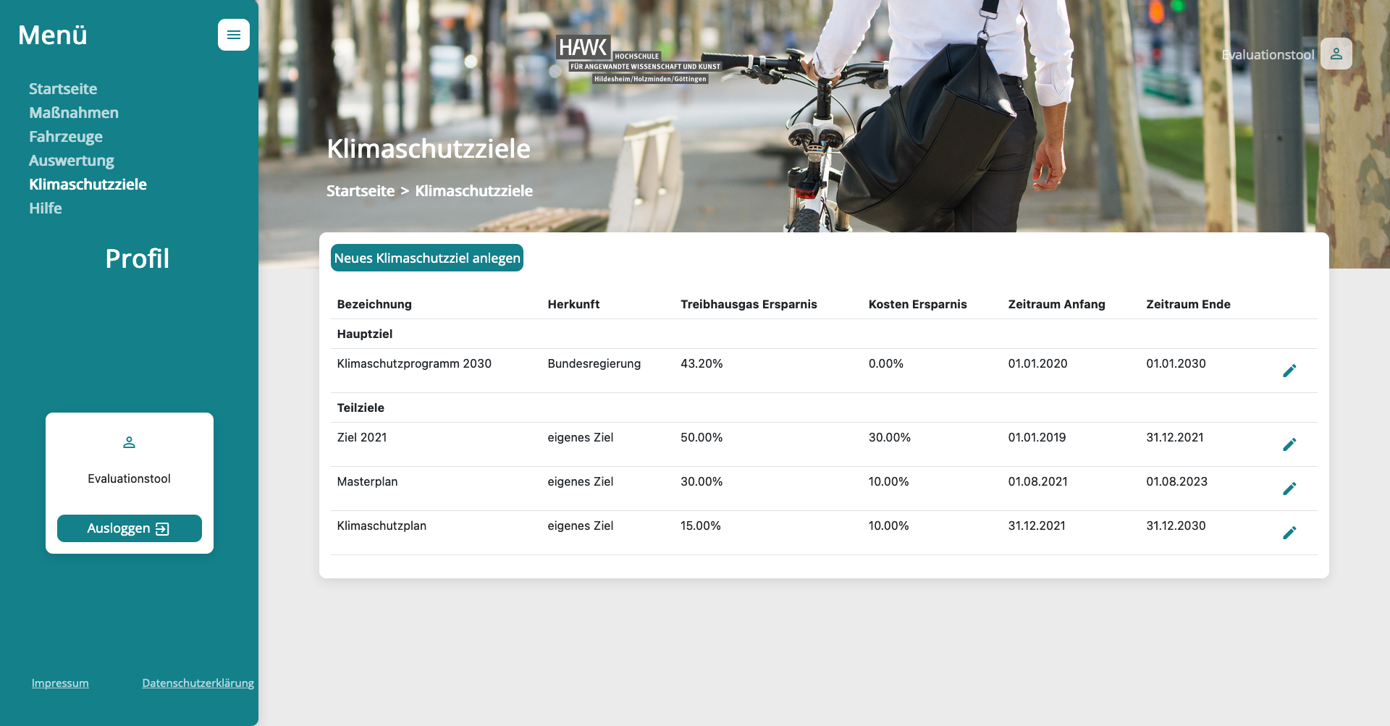Click the Klimaschutzziele breadcrumb

click(474, 191)
